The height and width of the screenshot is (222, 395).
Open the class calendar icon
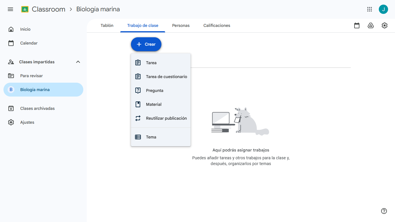[x=357, y=25]
